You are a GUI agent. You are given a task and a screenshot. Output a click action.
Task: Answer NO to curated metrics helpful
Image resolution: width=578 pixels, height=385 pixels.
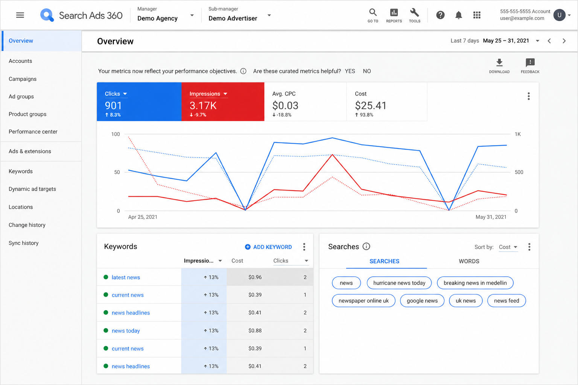click(367, 71)
